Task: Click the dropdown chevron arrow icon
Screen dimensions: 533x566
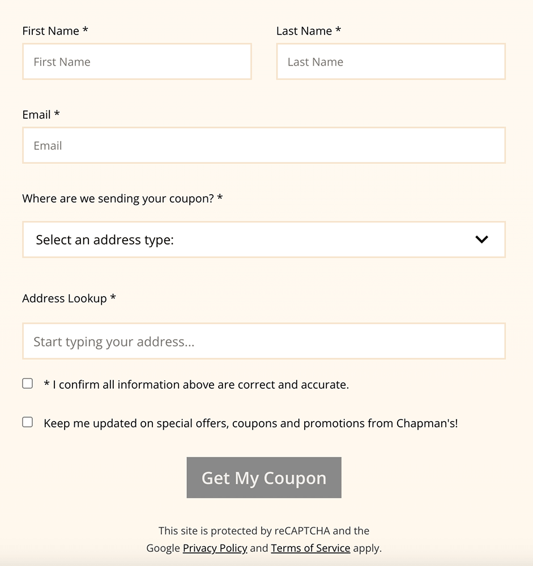Action: 481,239
